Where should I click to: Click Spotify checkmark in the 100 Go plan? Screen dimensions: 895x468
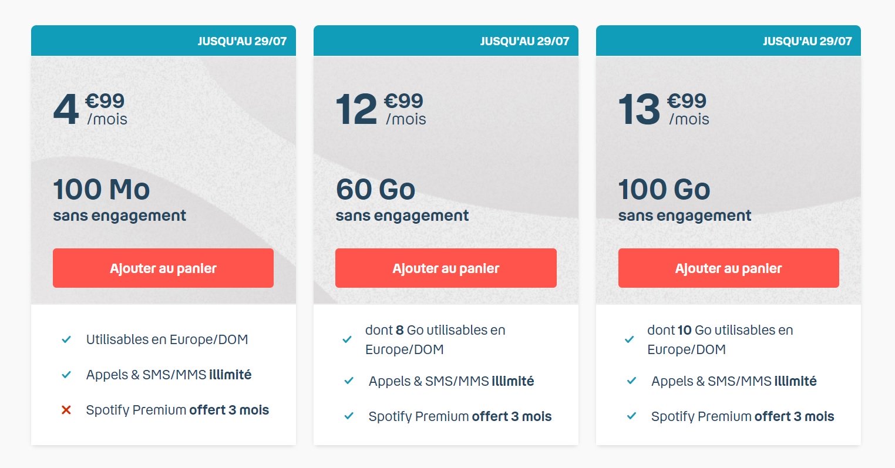click(x=631, y=416)
